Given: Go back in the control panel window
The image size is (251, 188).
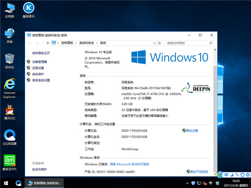Looking at the screenshot, I should coord(30,43).
